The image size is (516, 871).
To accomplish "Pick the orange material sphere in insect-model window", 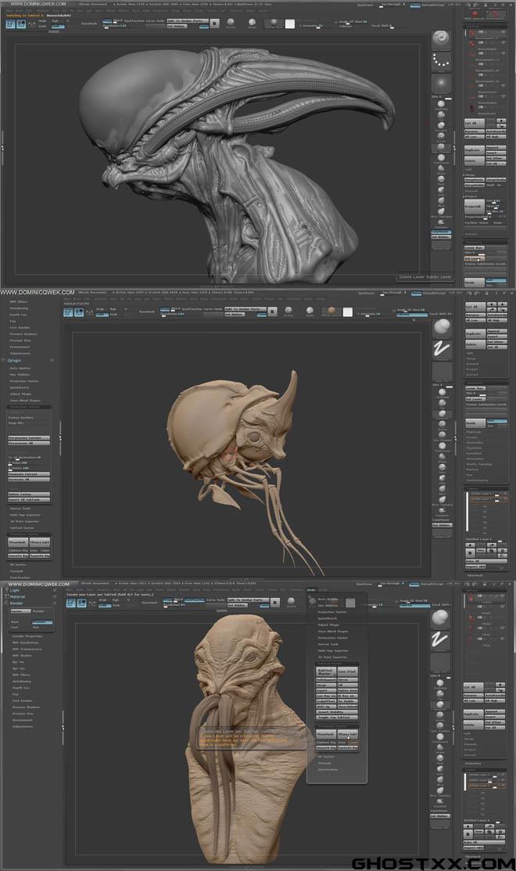I will pos(331,311).
